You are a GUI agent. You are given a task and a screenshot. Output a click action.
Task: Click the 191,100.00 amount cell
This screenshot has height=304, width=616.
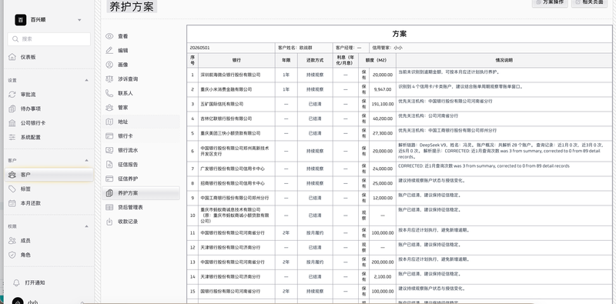tap(382, 104)
